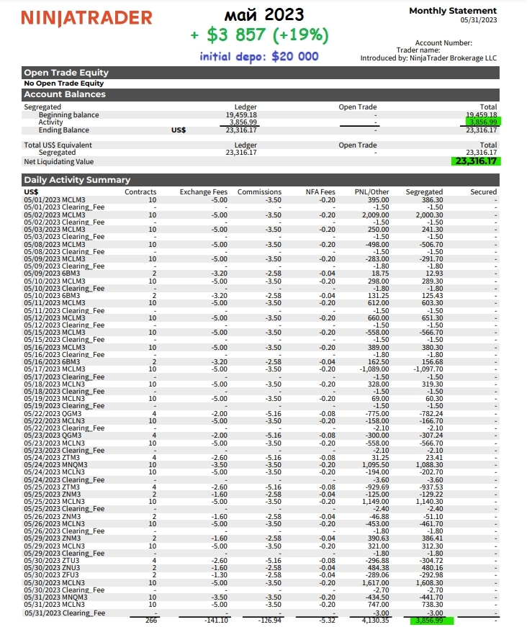The image size is (532, 627).
Task: Open the Open Trade Equity section header
Action: 66,72
